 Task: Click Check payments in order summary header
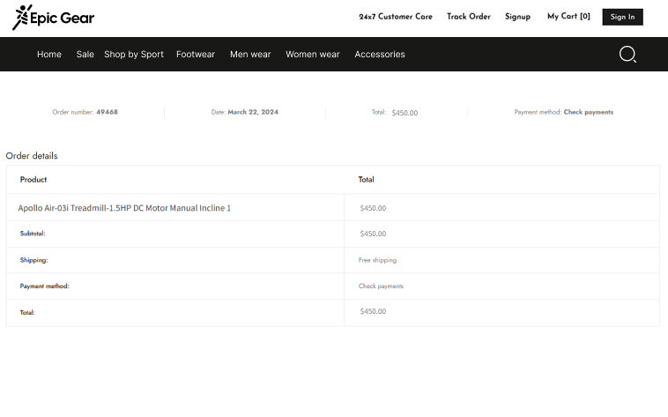588,112
